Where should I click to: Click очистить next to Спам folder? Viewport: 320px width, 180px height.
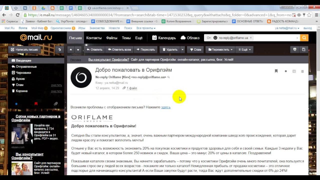point(56,85)
